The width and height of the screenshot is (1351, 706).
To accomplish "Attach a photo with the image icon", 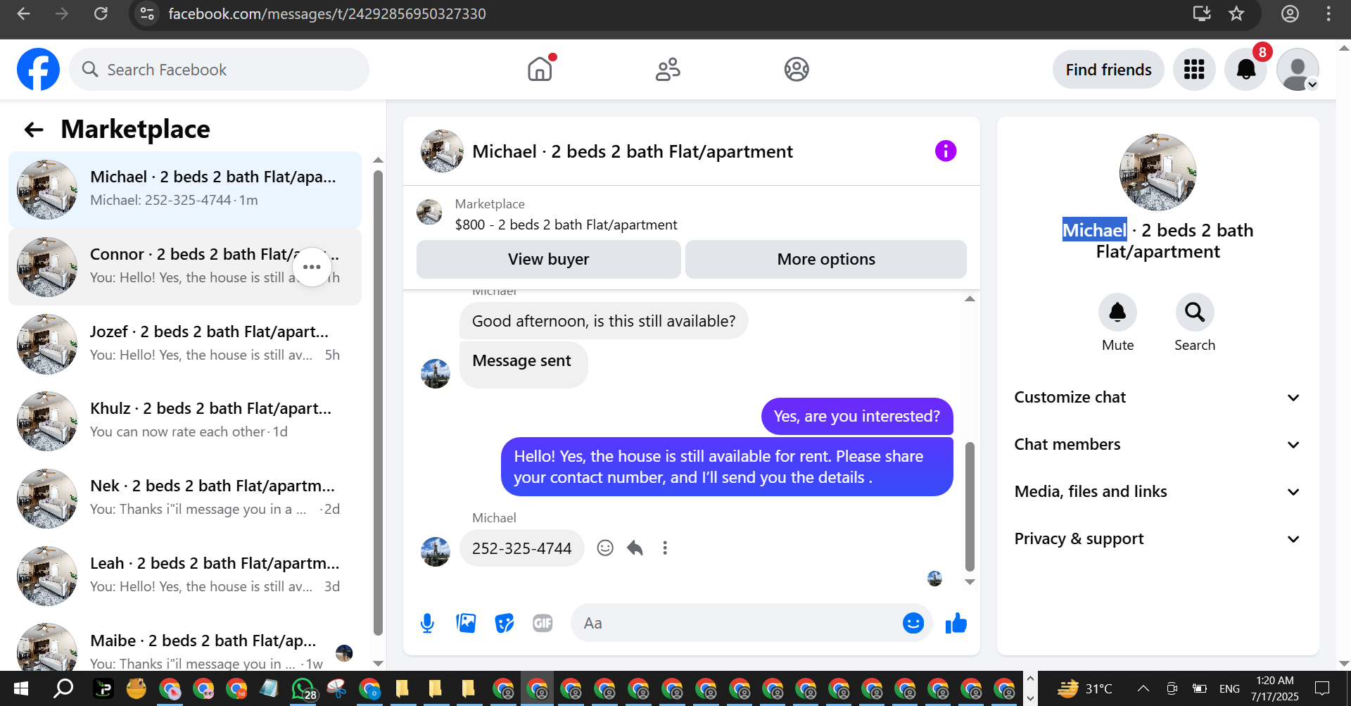I will 466,623.
